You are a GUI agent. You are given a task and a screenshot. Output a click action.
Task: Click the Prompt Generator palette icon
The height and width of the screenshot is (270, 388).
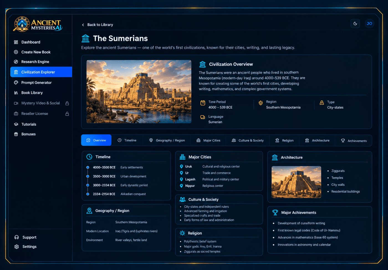pos(16,83)
